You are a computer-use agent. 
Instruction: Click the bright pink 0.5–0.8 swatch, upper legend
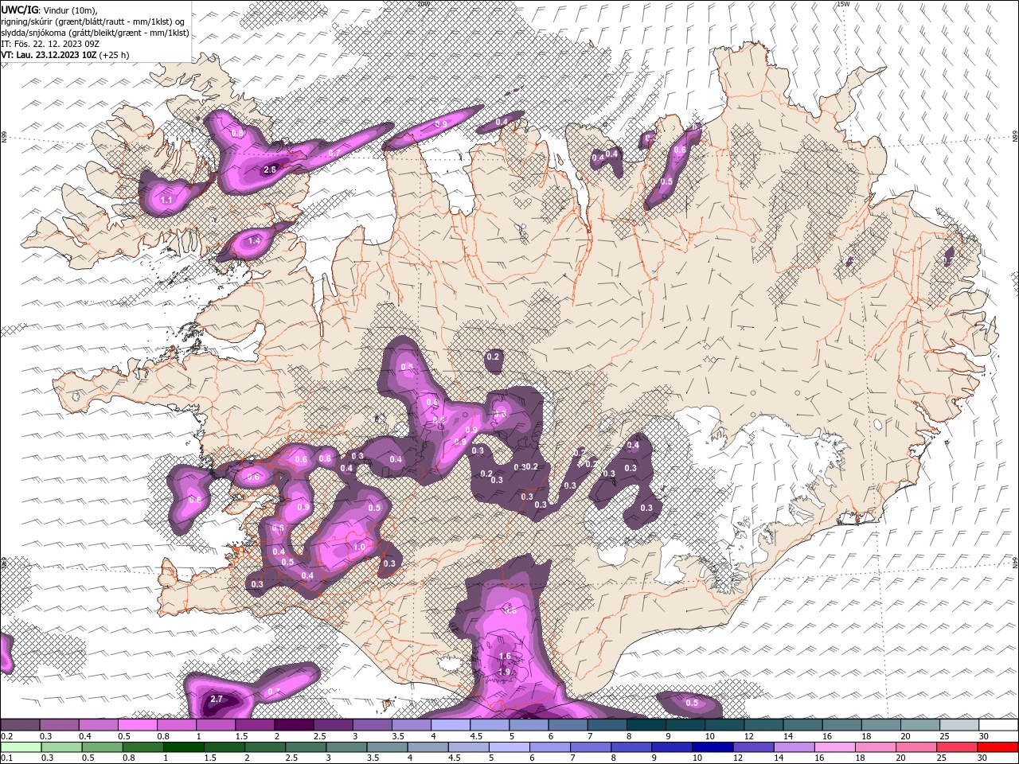[137, 725]
